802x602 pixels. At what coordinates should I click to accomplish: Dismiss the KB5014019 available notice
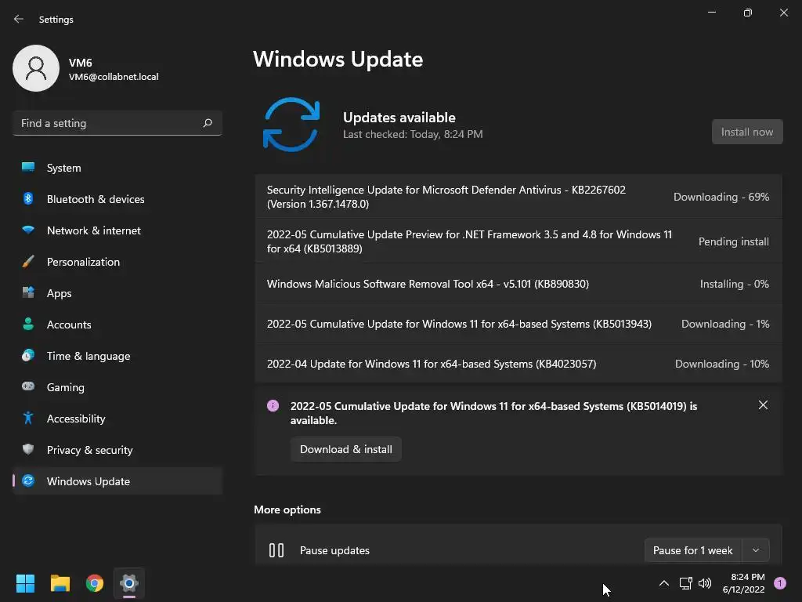763,405
